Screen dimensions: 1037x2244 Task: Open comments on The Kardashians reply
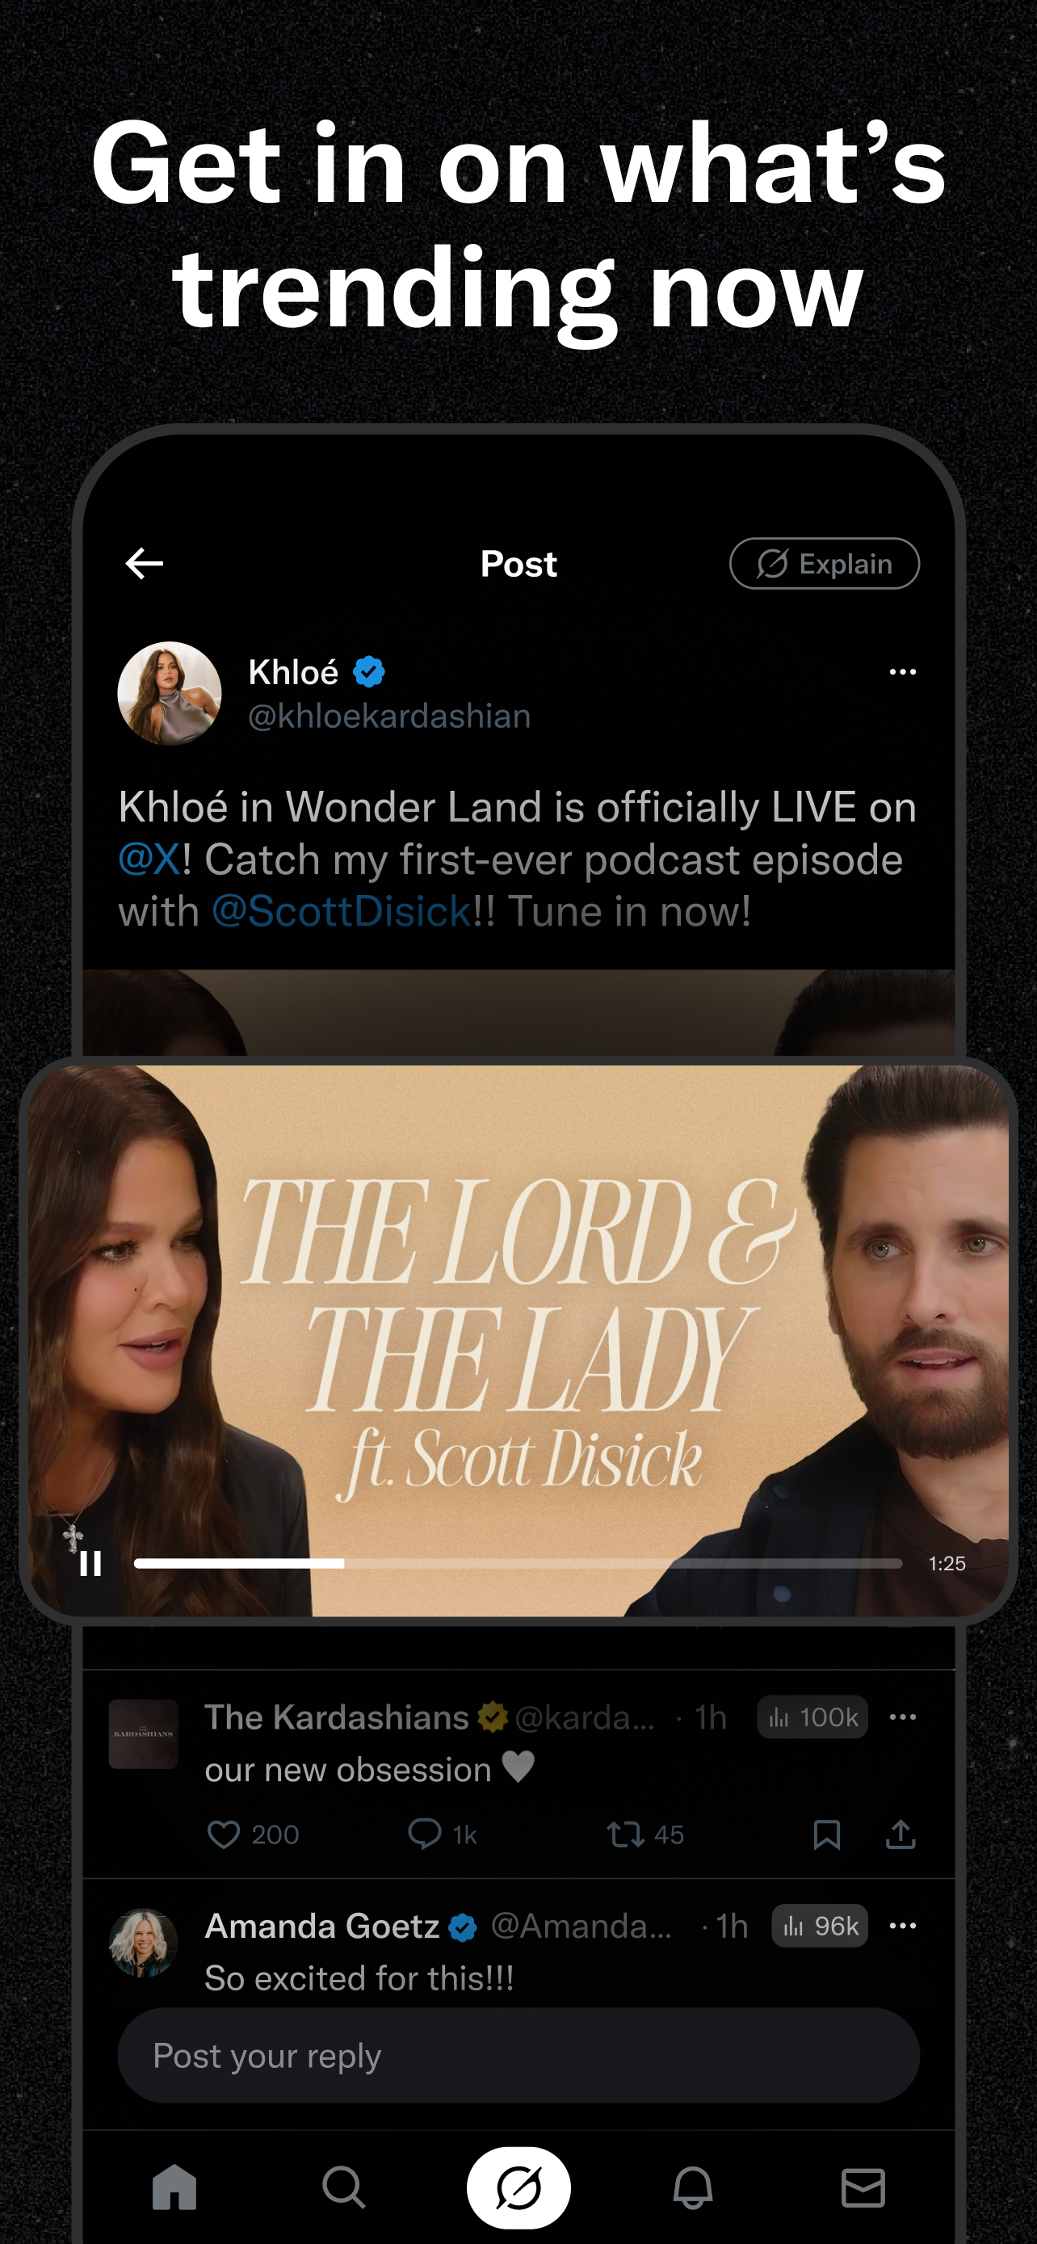tap(425, 1834)
